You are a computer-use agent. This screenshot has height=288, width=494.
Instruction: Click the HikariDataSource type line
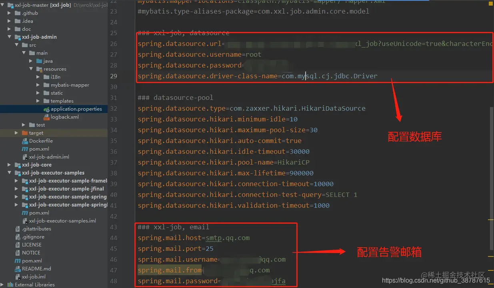point(252,108)
